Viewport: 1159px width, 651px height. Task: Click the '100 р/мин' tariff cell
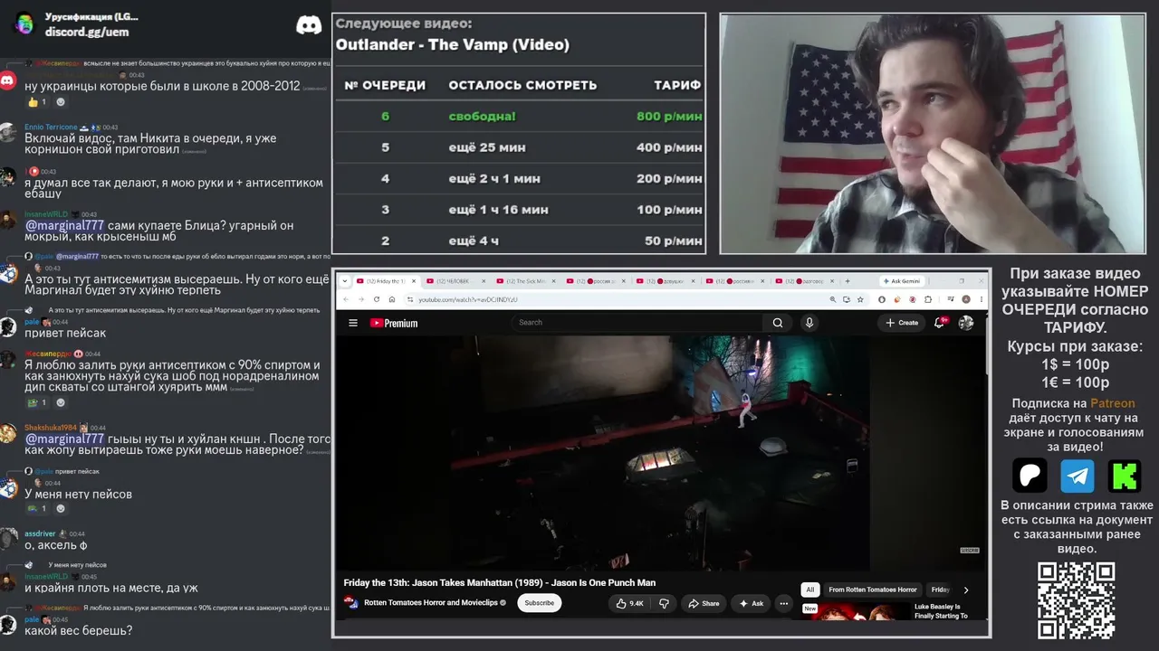click(x=669, y=210)
